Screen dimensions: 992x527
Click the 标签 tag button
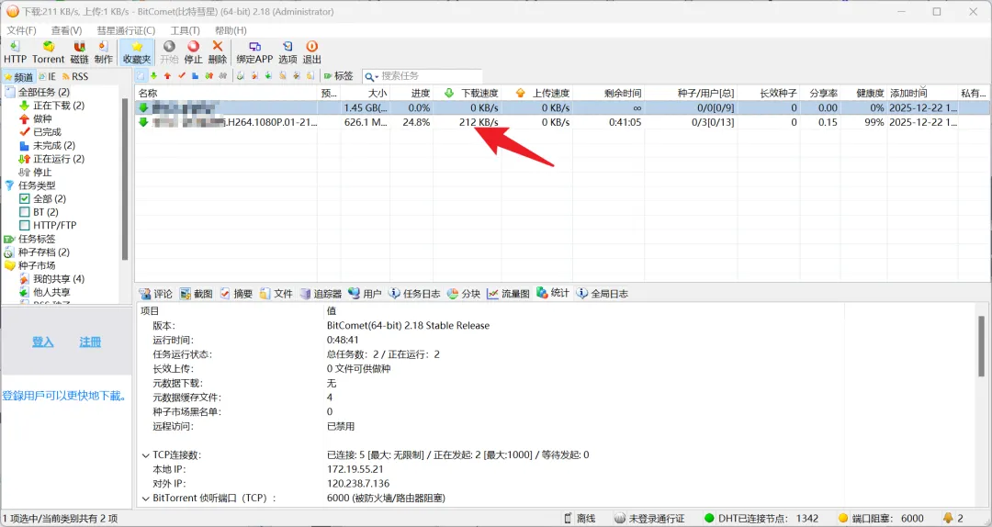pos(338,76)
